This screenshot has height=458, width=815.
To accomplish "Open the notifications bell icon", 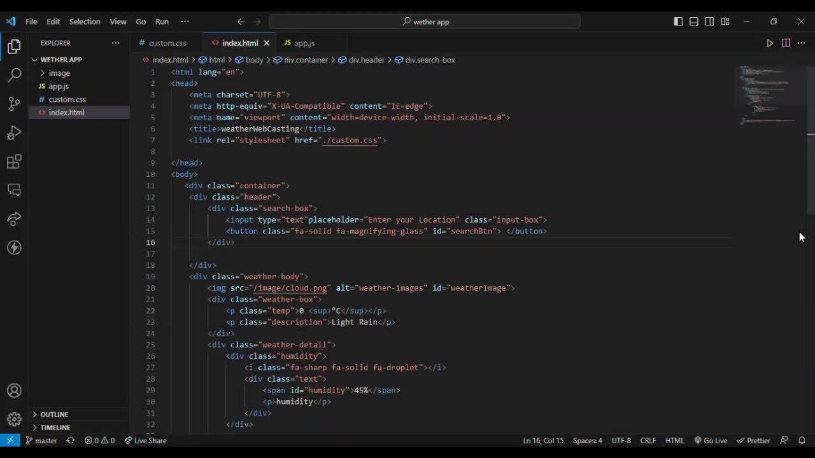I will point(802,440).
